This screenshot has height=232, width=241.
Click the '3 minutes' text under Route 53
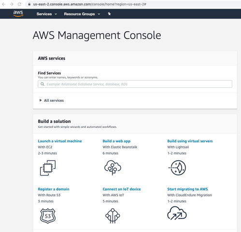click(46, 201)
